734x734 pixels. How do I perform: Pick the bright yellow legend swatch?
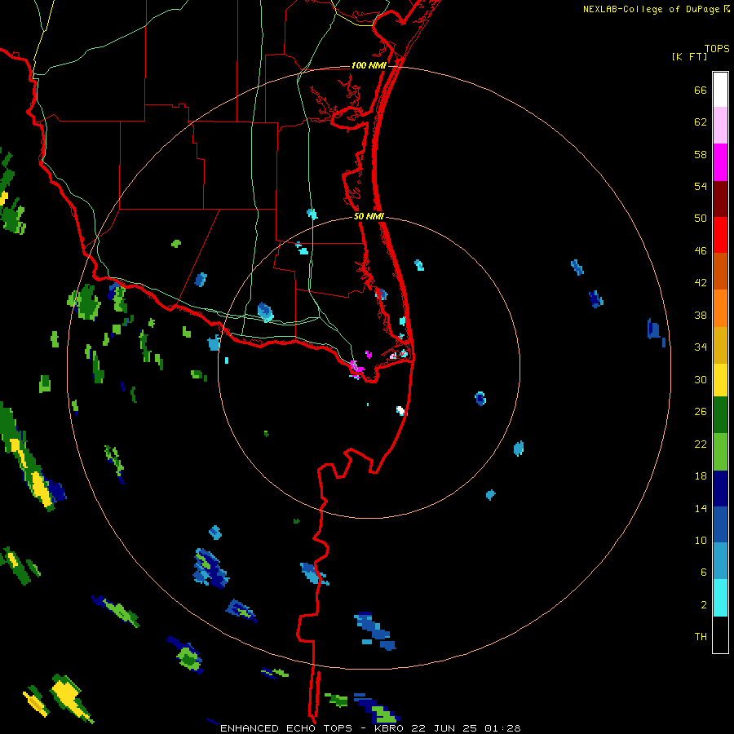[x=720, y=379]
